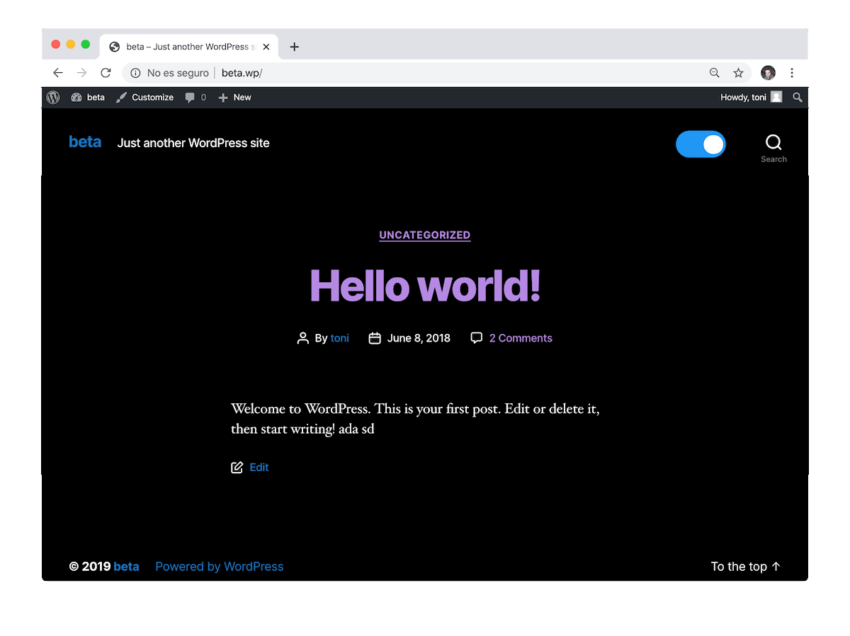Click the comments bubble in admin bar
Image resolution: width=850 pixels, height=636 pixels.
(195, 98)
